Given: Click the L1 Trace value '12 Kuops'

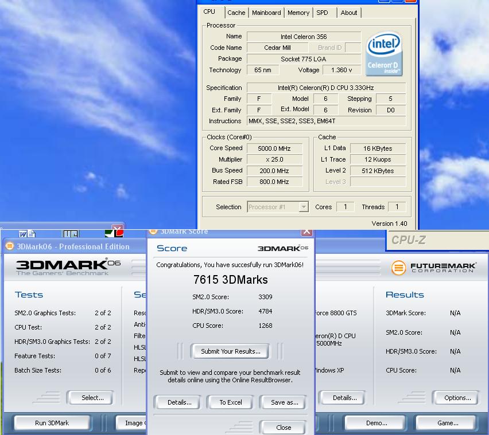Looking at the screenshot, I should coord(378,159).
